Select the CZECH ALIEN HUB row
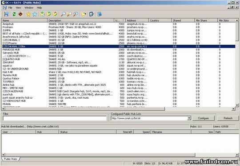 [x=118, y=91]
